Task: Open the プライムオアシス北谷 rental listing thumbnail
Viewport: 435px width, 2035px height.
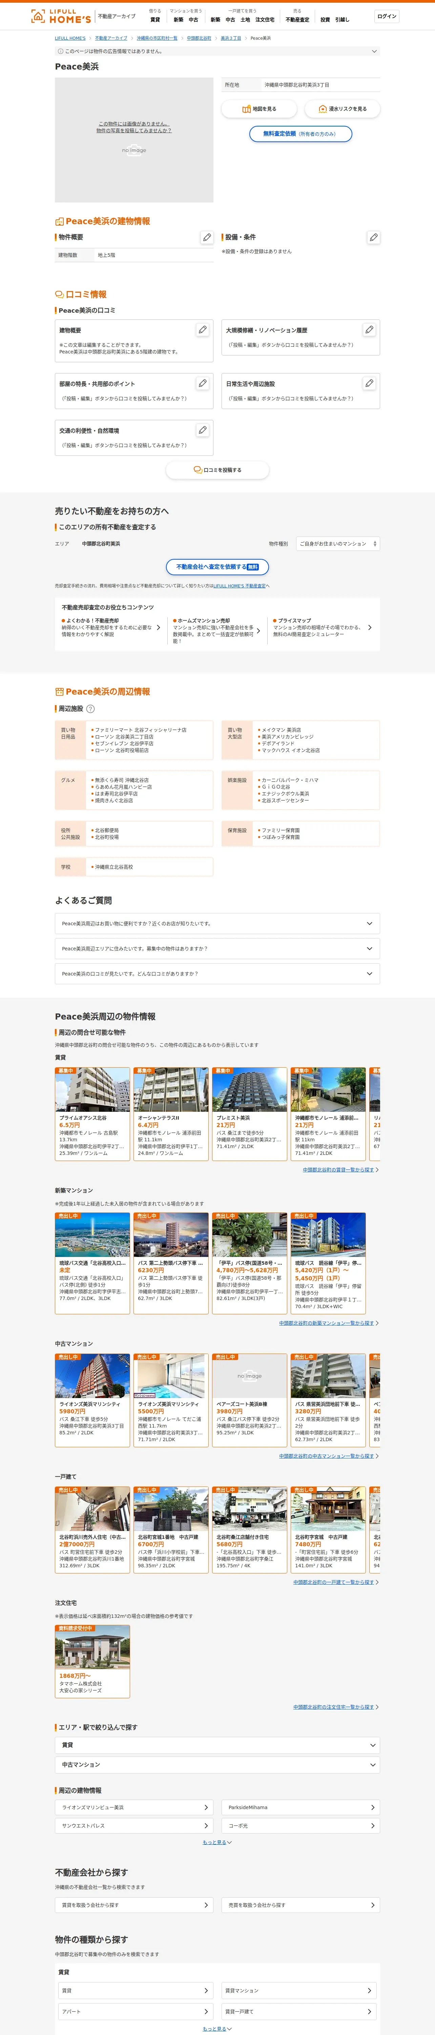Action: [92, 1090]
